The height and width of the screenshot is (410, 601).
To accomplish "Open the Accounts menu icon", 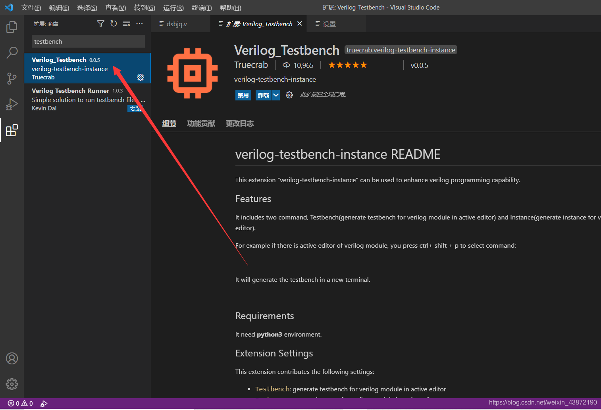I will pyautogui.click(x=12, y=358).
